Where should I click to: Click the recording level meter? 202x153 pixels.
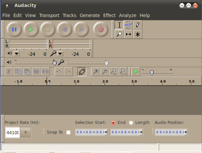[72, 44]
